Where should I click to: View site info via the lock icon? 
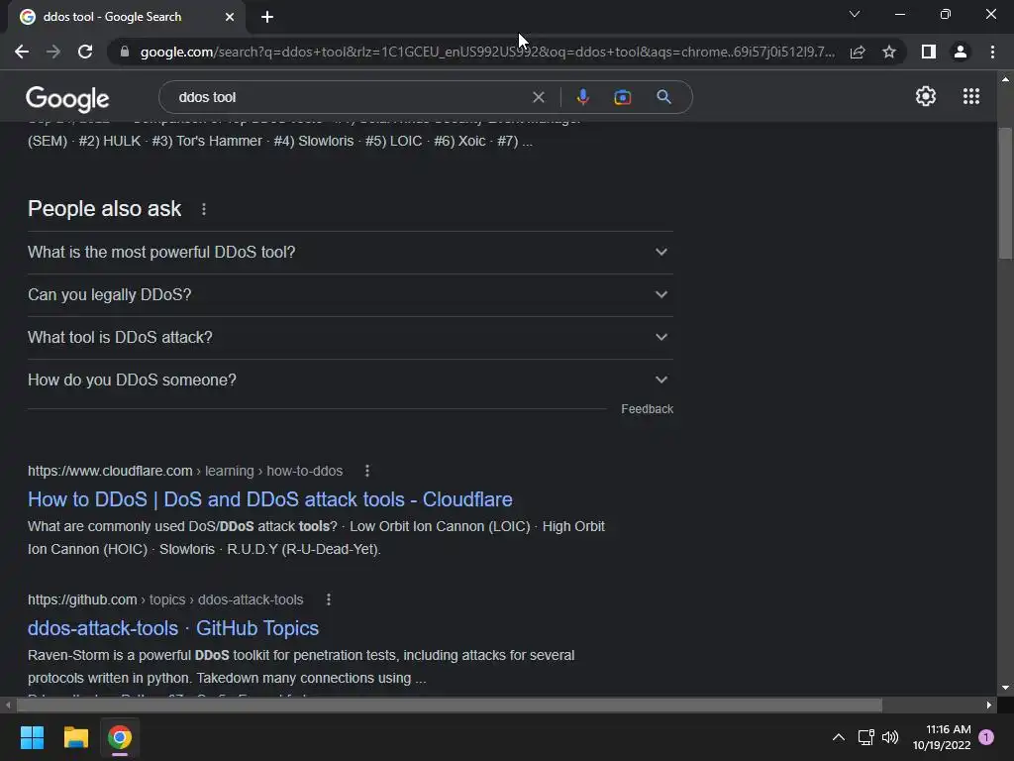pyautogui.click(x=125, y=52)
